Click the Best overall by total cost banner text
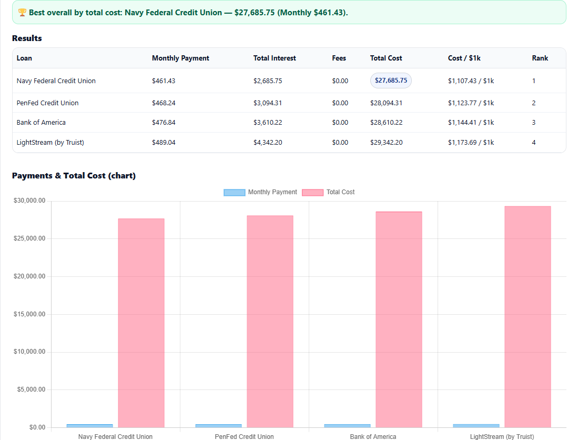This screenshot has height=440, width=578. pos(188,13)
